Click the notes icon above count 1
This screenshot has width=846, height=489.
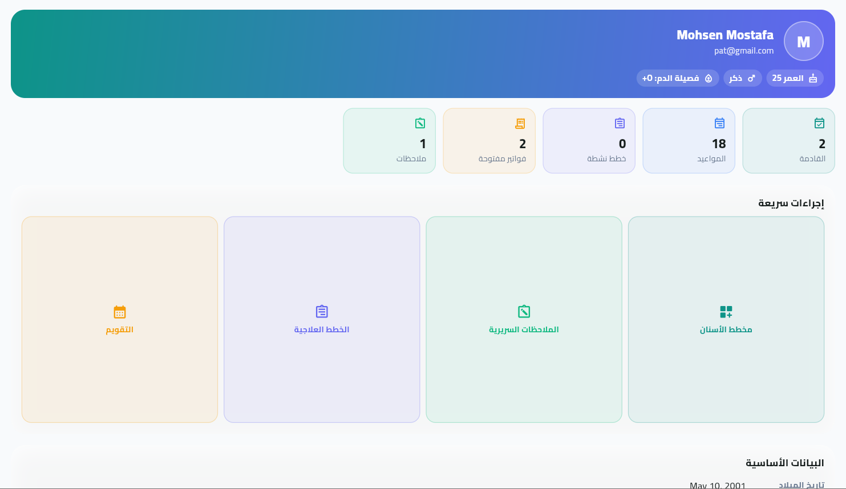(x=420, y=123)
